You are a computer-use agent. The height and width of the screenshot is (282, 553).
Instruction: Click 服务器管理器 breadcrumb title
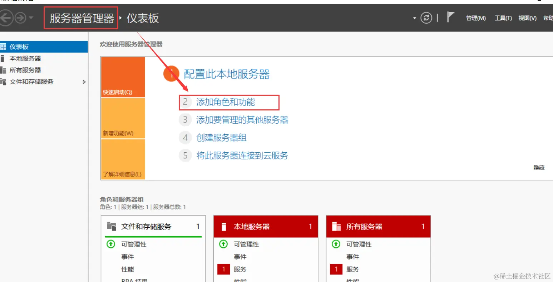[x=82, y=18]
